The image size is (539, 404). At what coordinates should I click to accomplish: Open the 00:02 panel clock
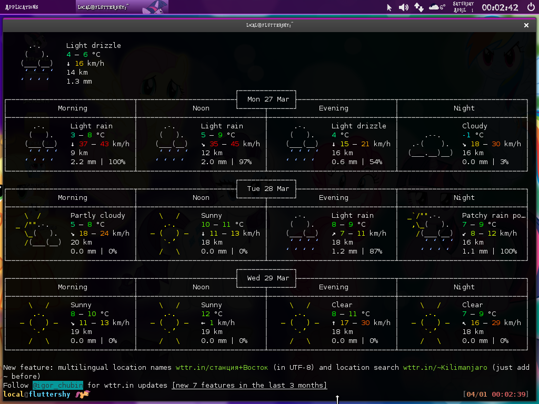click(x=500, y=7)
